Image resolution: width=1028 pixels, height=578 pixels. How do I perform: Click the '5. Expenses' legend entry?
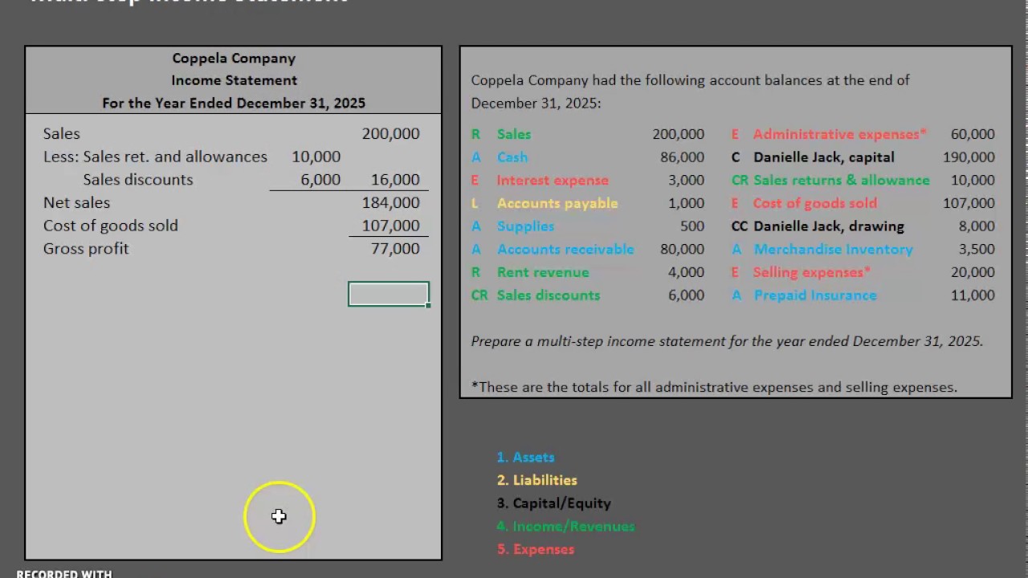535,549
